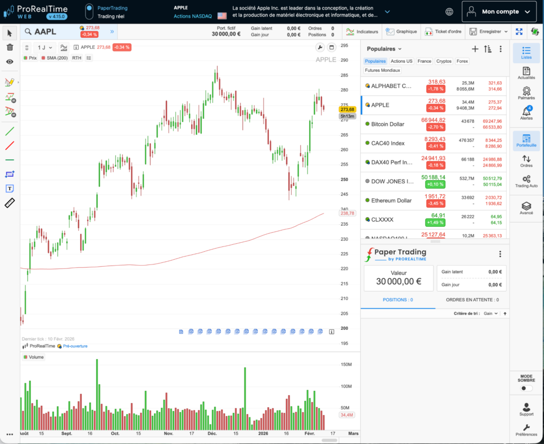This screenshot has width=544, height=444.
Task: Toggle the Mode Sombre switch
Action: click(x=526, y=388)
